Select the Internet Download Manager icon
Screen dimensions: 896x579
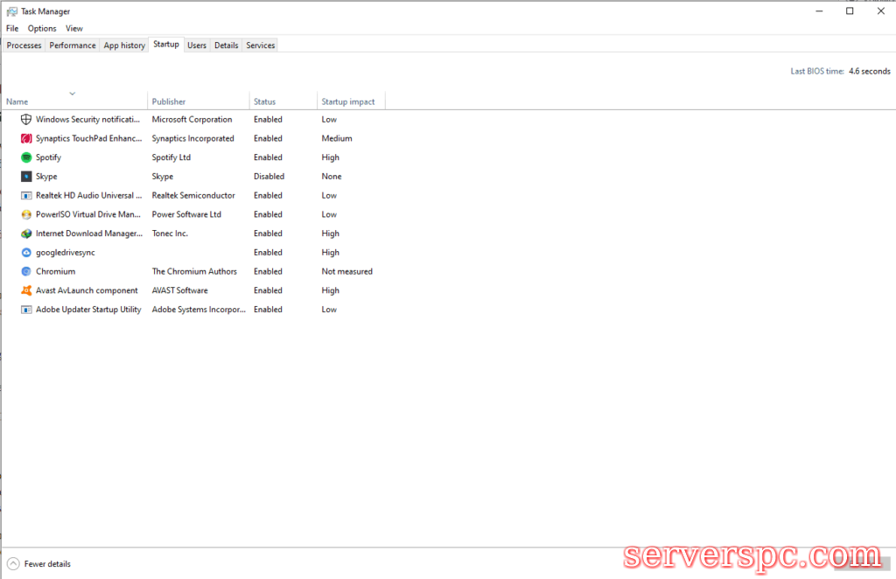click(26, 234)
